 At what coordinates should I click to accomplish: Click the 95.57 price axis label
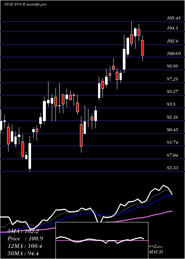[173, 92]
